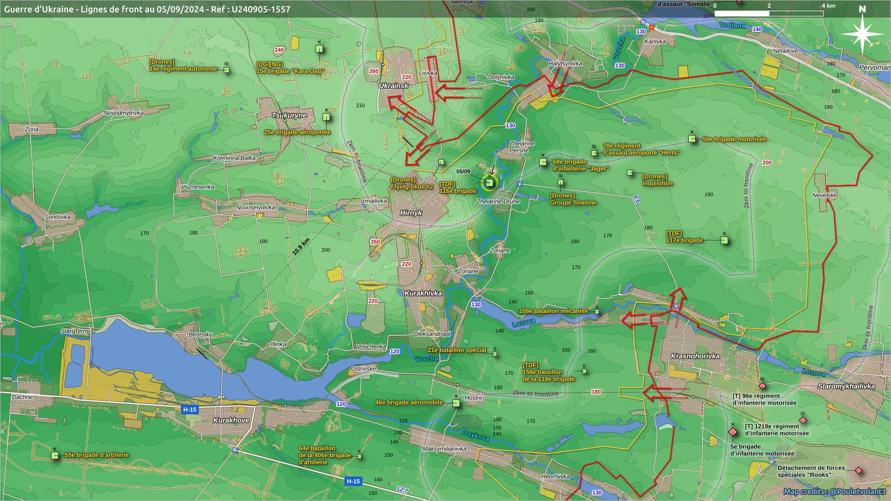Click the 1219e régiment red diamond marker

point(803,420)
